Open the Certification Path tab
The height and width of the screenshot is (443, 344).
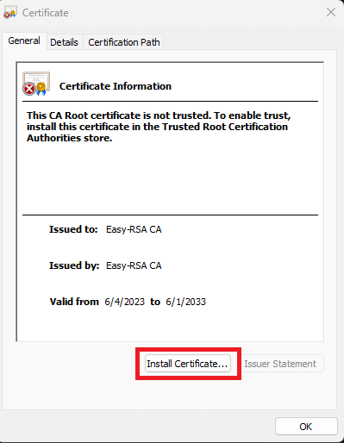point(124,42)
